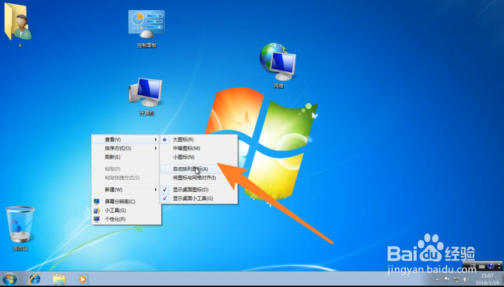
Task: Open Screen resolution (屏幕分辨率) menu item
Action: 126,201
